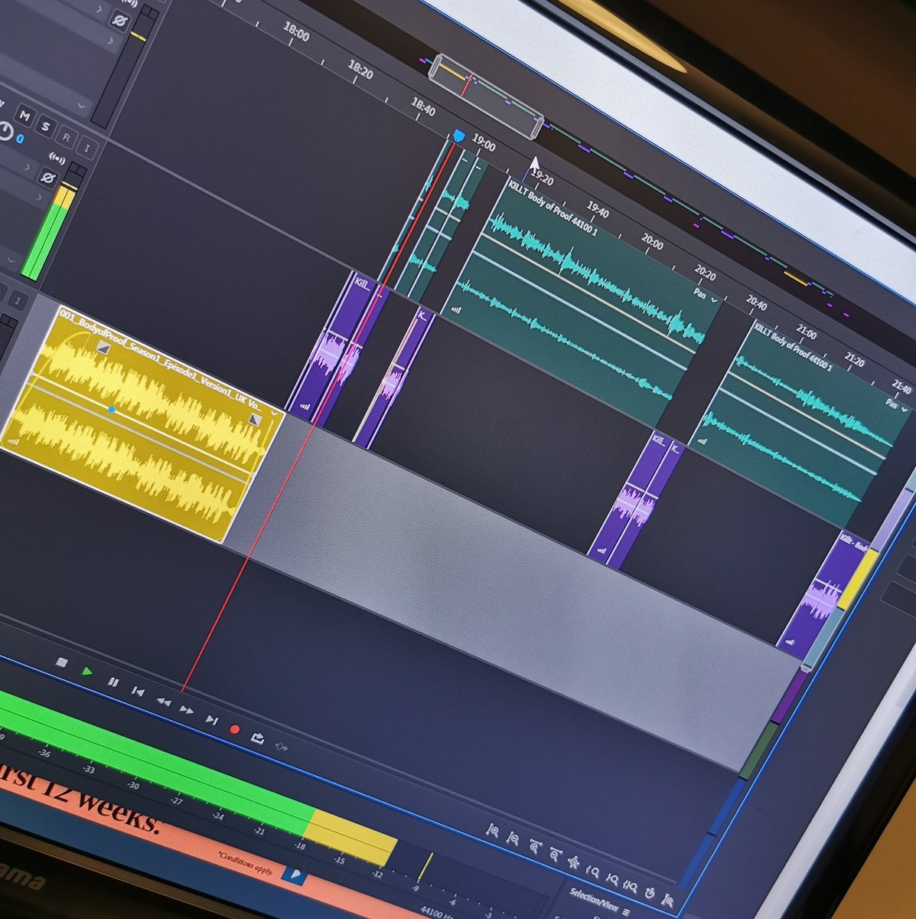916x919 pixels.
Task: Click the blue volume keyframe on yellow clip
Action: (x=112, y=410)
